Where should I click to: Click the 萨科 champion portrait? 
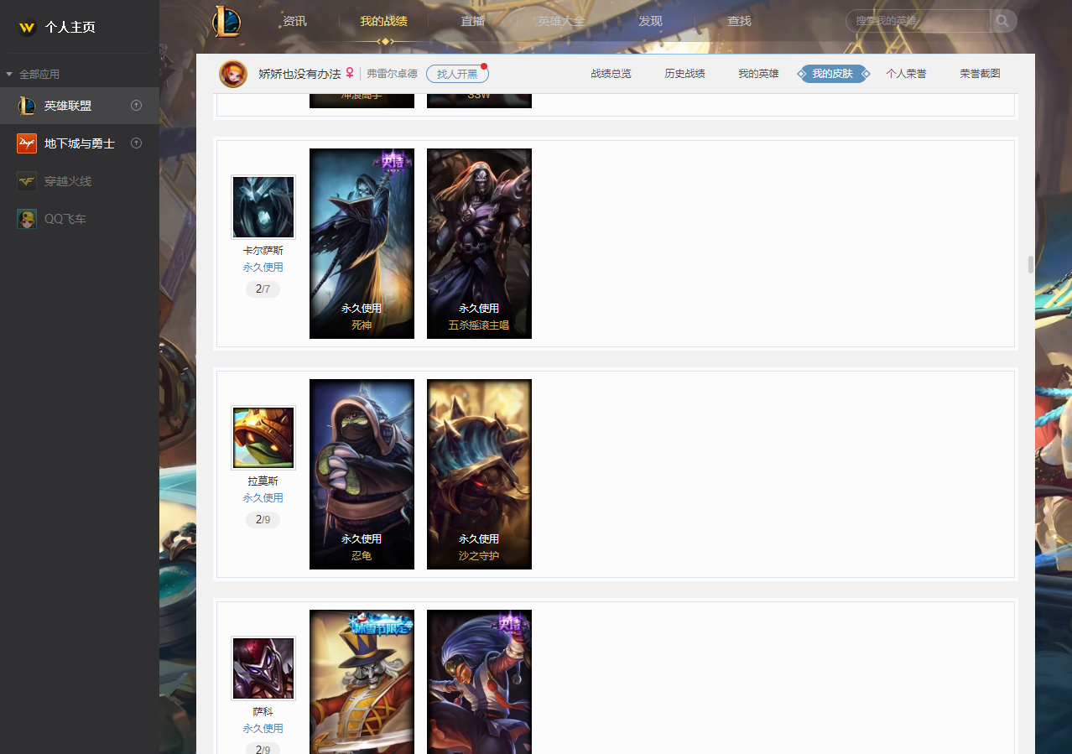(263, 668)
